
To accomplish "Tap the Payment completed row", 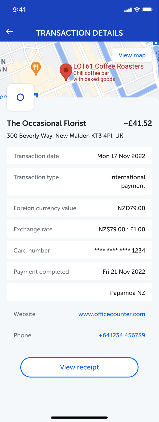I will (79, 271).
